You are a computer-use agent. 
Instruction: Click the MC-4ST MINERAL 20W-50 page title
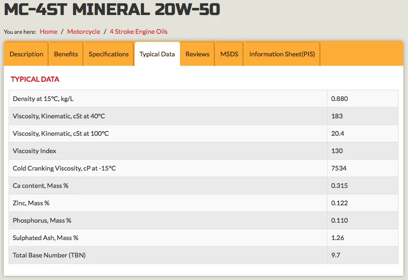112,9
